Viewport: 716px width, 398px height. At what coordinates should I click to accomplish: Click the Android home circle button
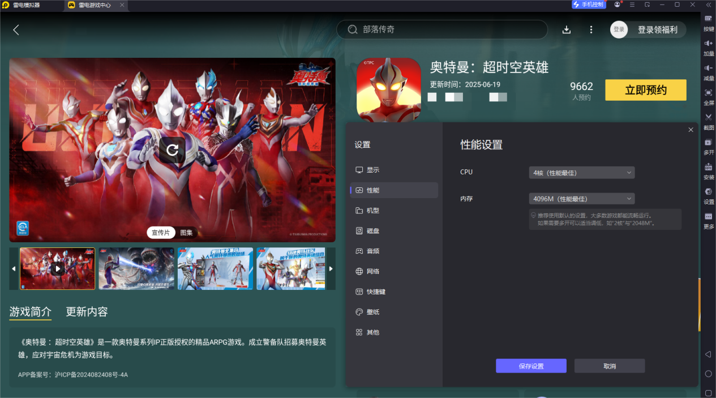[708, 374]
